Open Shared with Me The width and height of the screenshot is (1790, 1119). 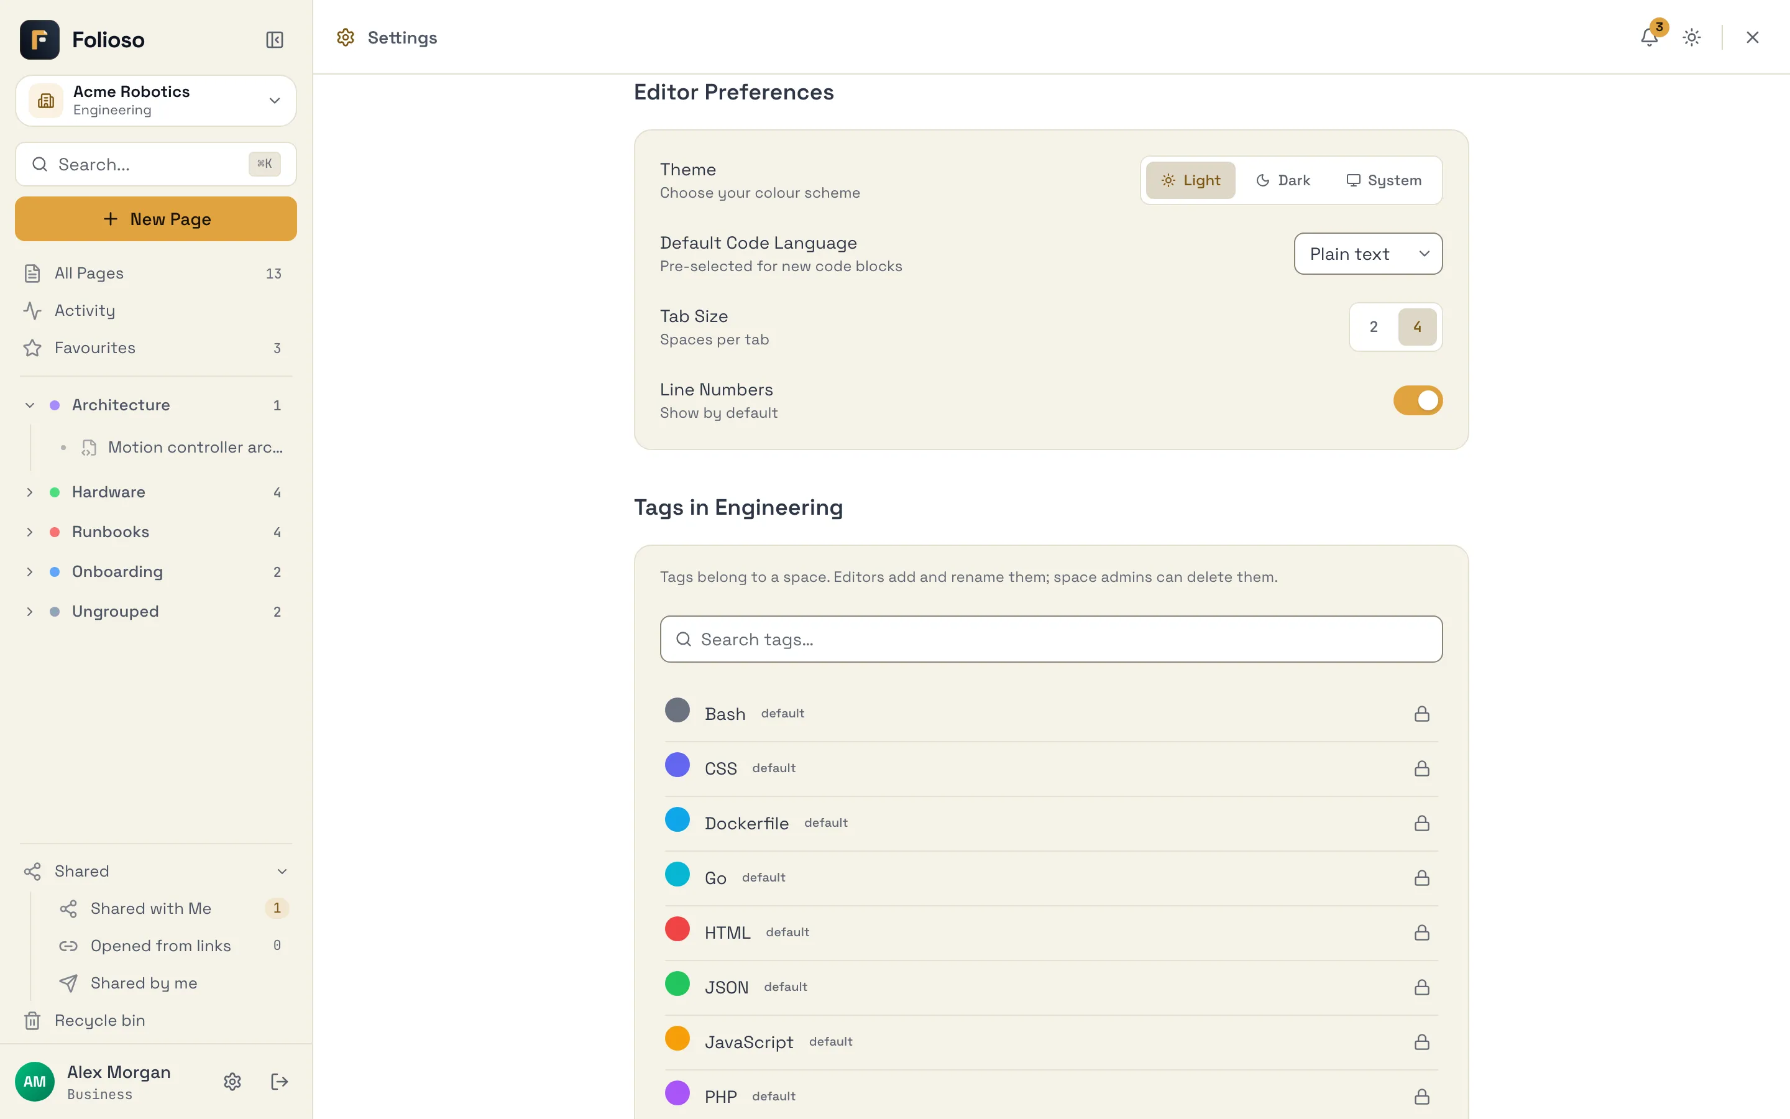pyautogui.click(x=174, y=908)
